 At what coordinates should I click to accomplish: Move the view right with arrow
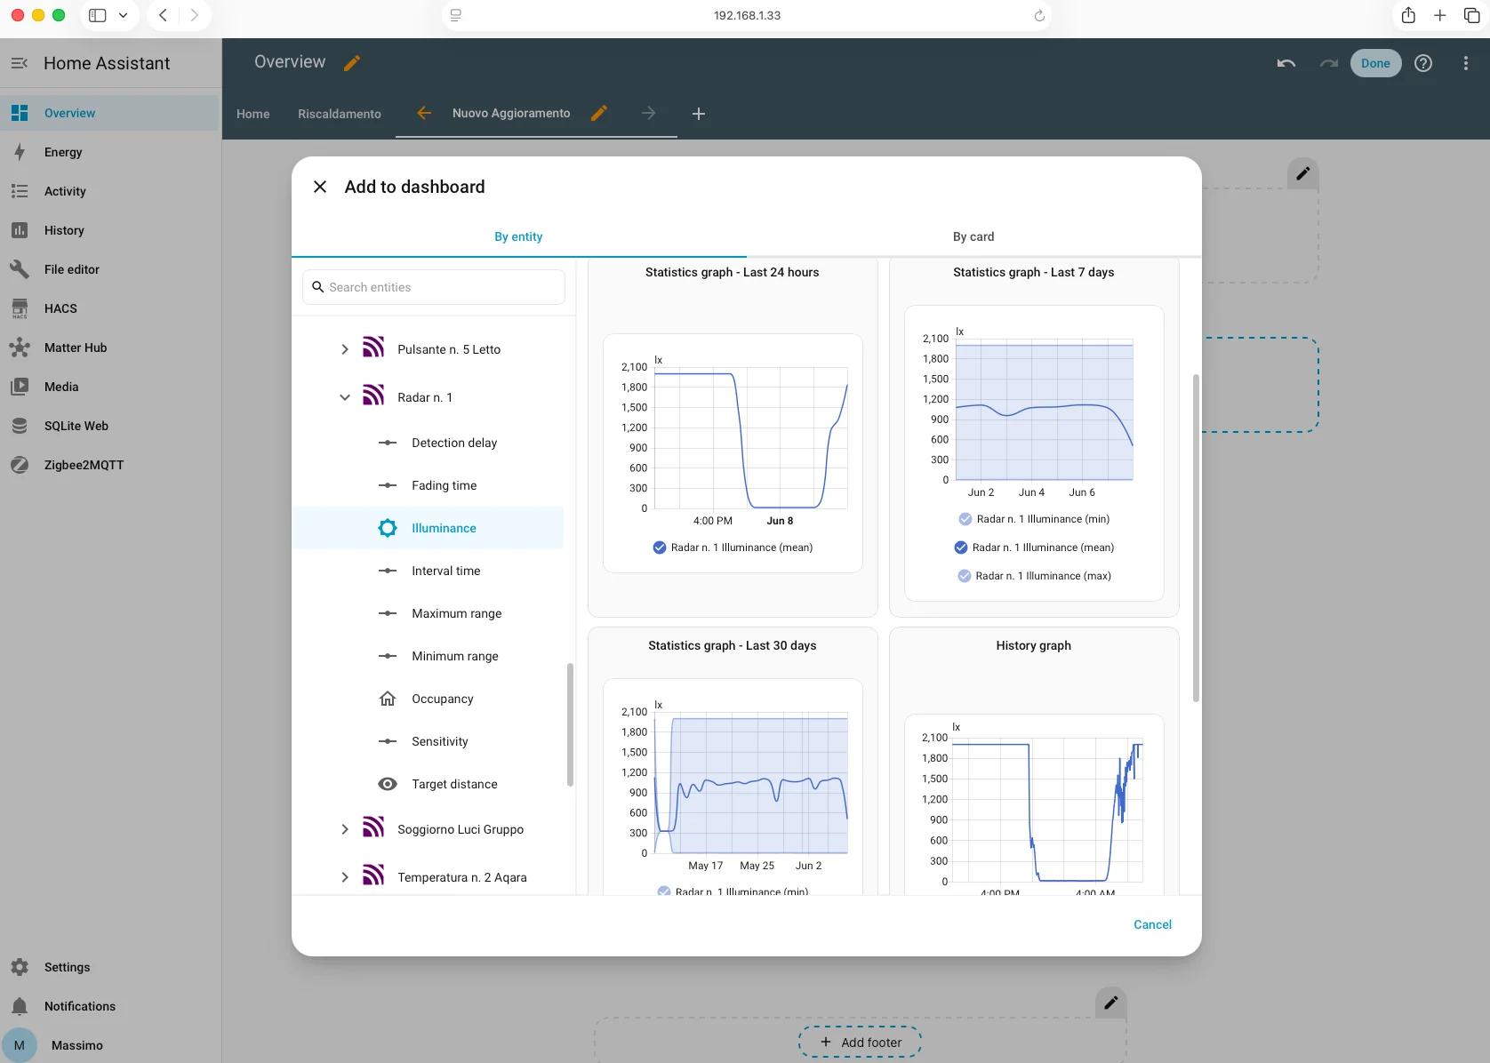pos(649,113)
